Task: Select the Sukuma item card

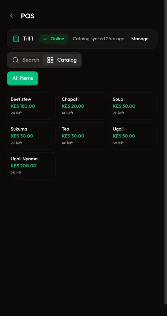Action: (31, 136)
